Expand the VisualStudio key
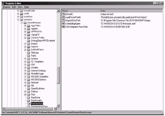165x116 pixels. pyautogui.click(x=18, y=11)
